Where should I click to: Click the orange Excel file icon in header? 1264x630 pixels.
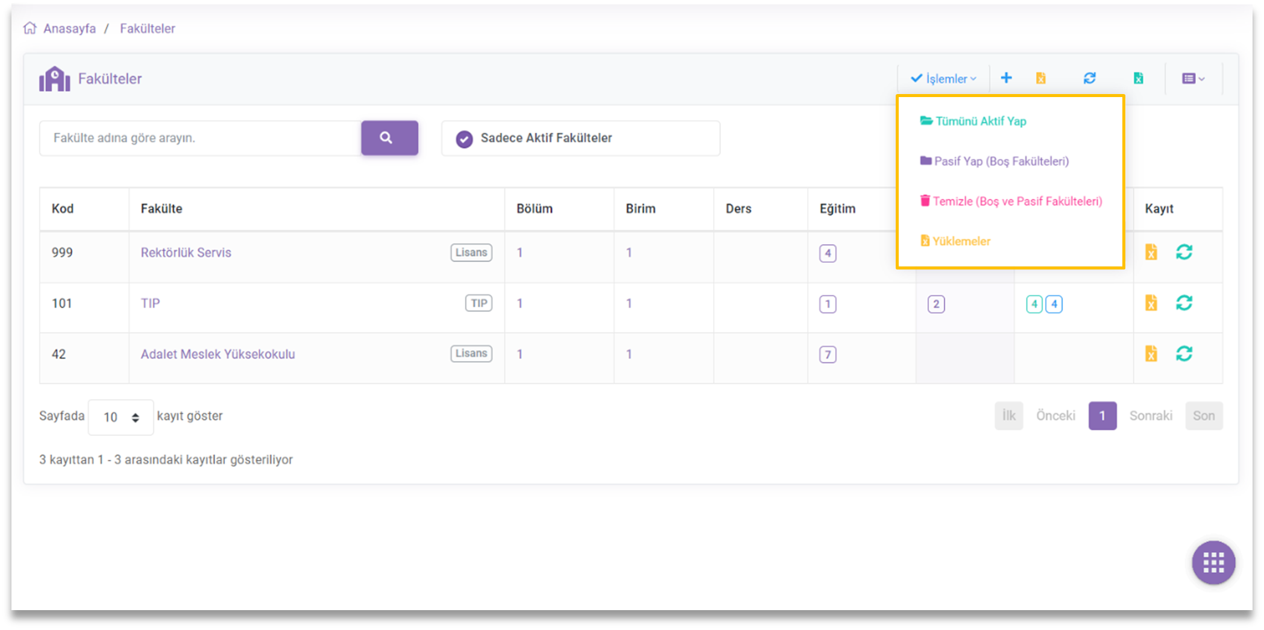[1041, 78]
